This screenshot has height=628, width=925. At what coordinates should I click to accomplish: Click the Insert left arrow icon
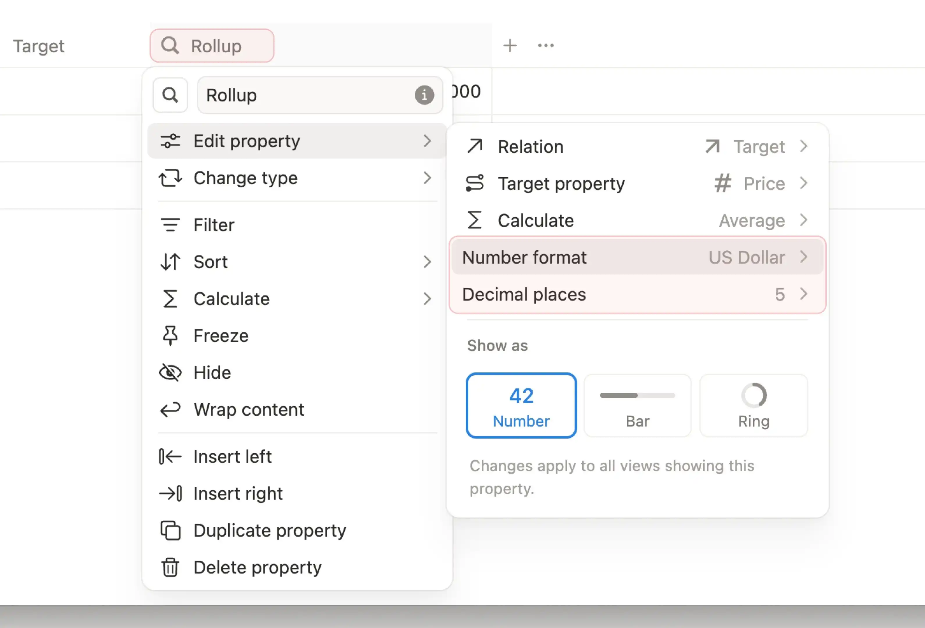coord(170,456)
